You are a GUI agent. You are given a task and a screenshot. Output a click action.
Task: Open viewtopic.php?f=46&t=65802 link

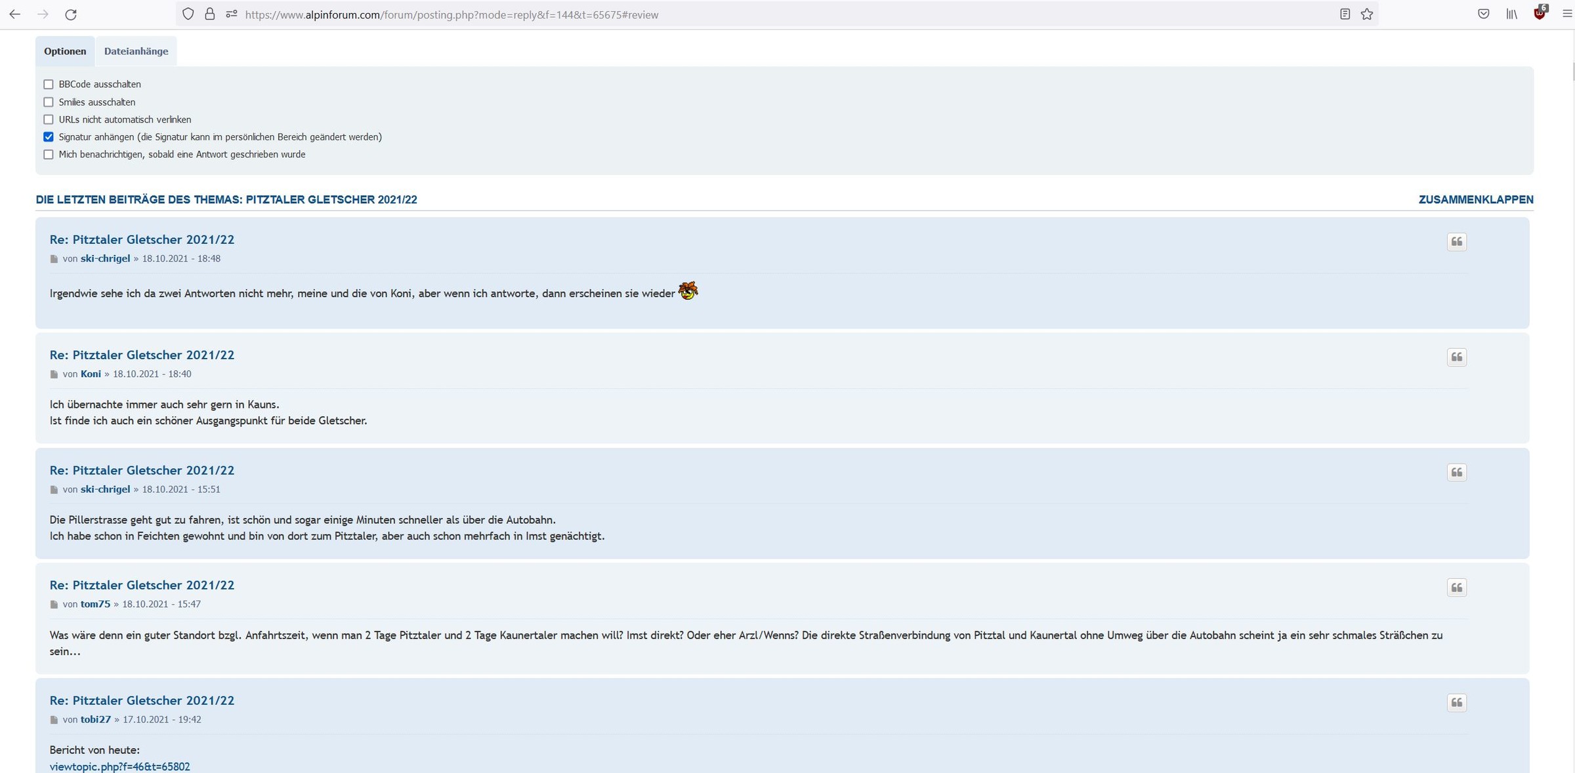coord(119,766)
